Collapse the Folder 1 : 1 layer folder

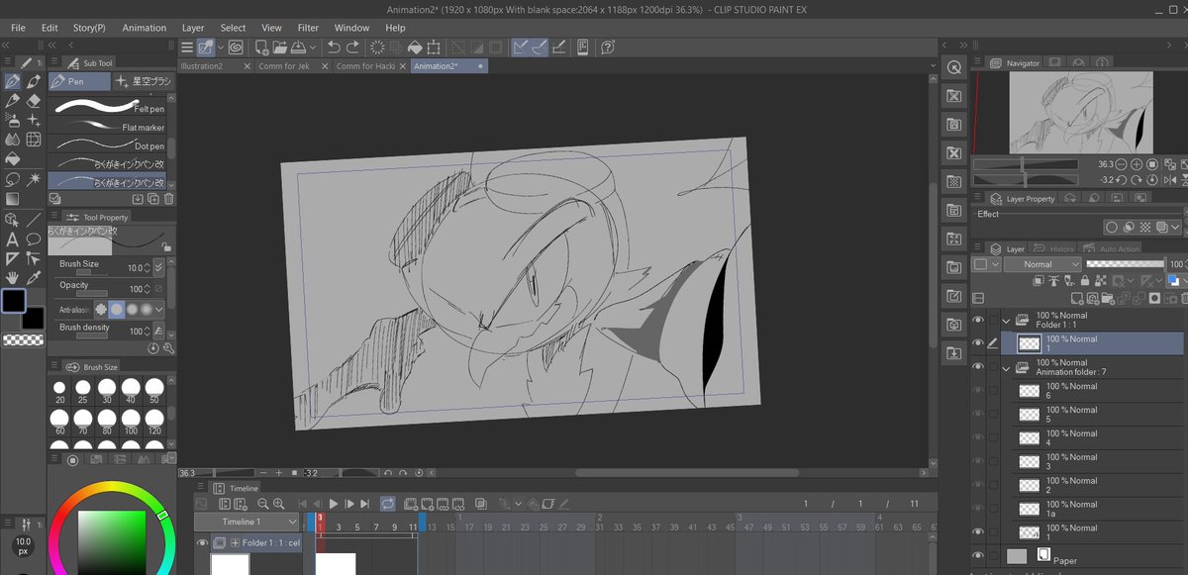(1007, 320)
